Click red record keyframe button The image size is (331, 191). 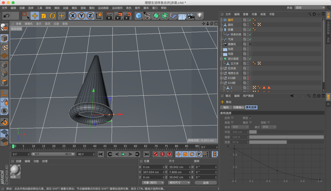point(156,154)
